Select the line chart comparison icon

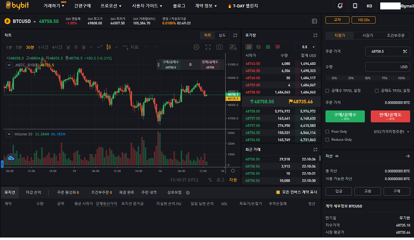(x=100, y=47)
